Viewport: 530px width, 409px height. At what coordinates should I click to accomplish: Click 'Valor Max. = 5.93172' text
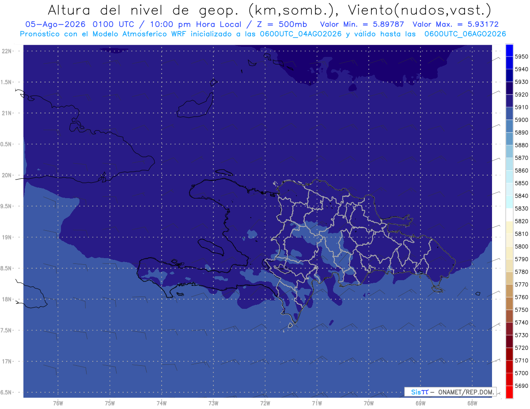456,24
